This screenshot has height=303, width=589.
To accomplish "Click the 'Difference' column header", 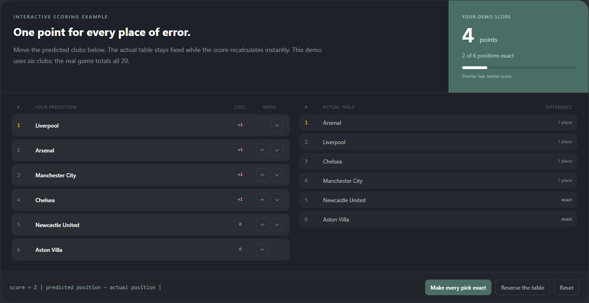I will pyautogui.click(x=559, y=107).
